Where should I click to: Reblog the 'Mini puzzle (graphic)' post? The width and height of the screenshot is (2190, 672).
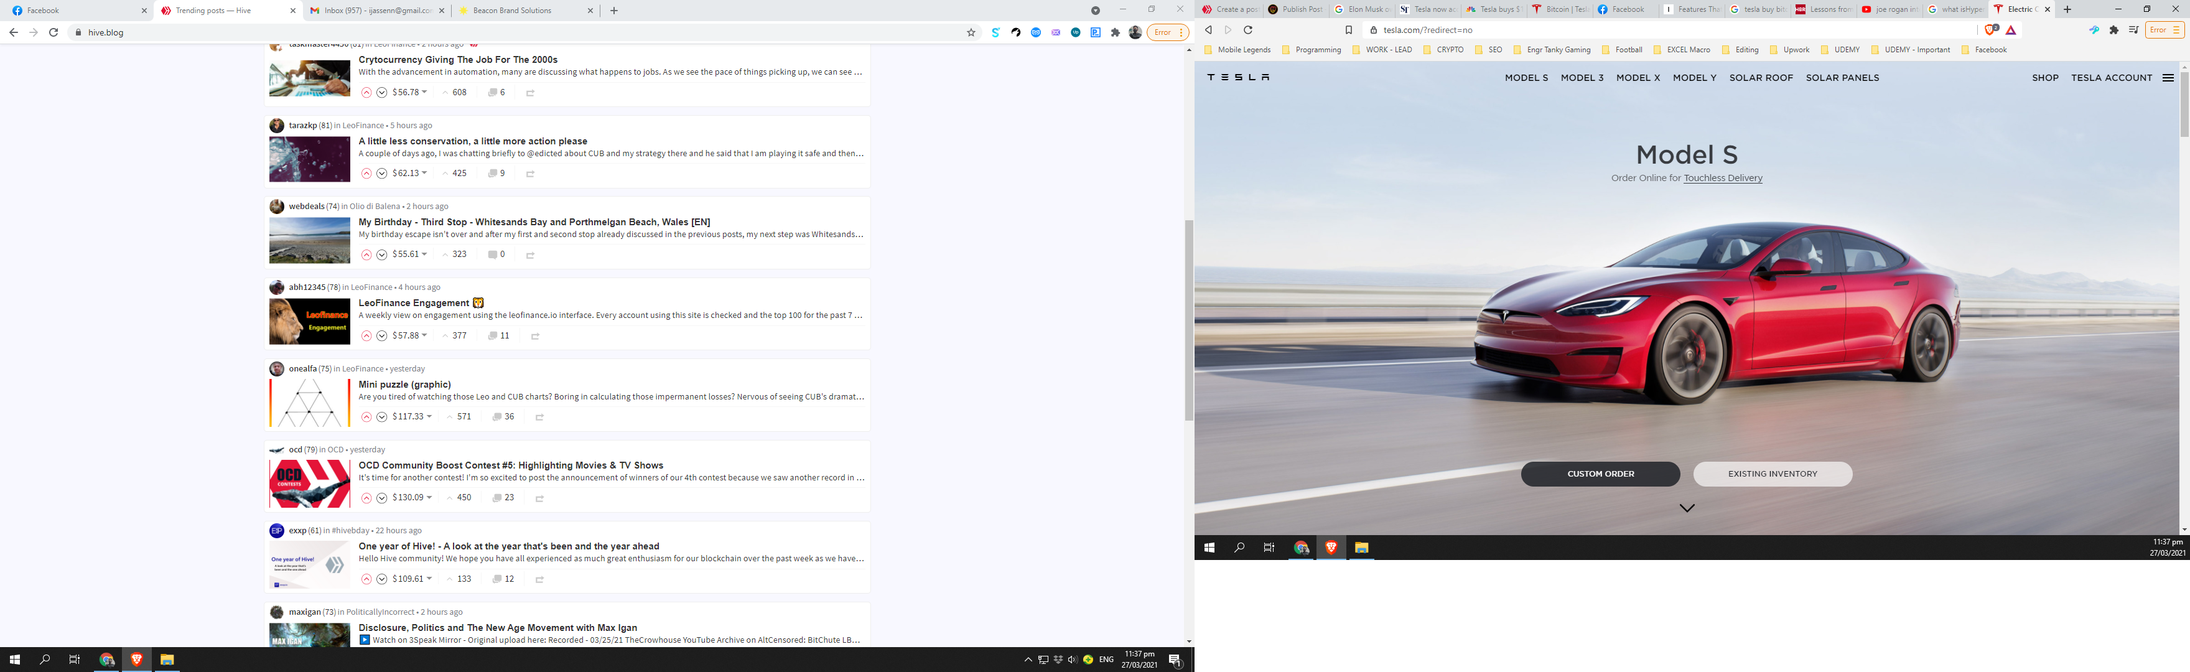tap(540, 417)
